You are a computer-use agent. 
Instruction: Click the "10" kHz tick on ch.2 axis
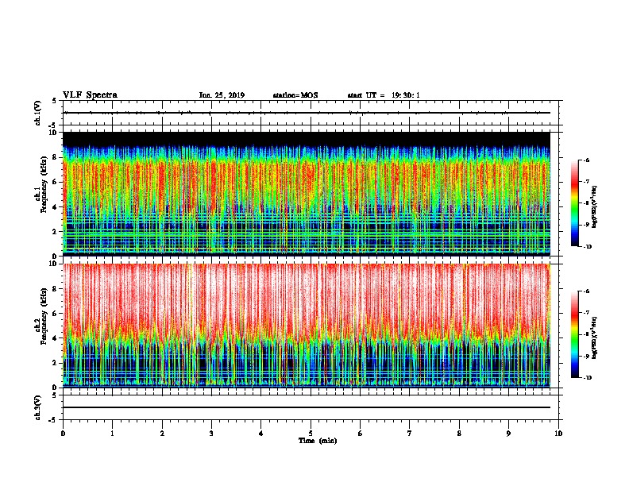[x=54, y=264]
